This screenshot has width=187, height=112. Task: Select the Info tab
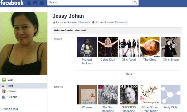click(24, 86)
